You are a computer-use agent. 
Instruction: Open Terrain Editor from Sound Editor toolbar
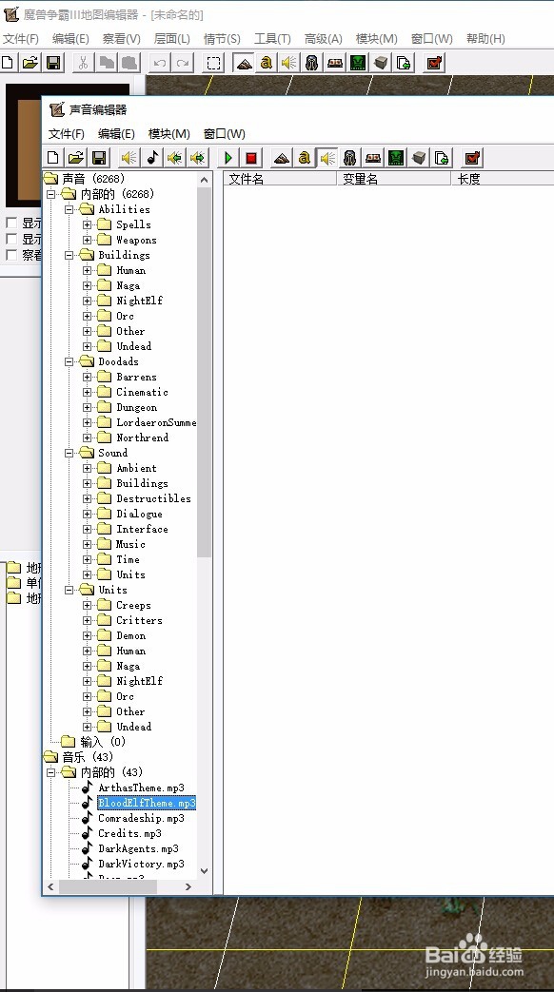coord(282,158)
